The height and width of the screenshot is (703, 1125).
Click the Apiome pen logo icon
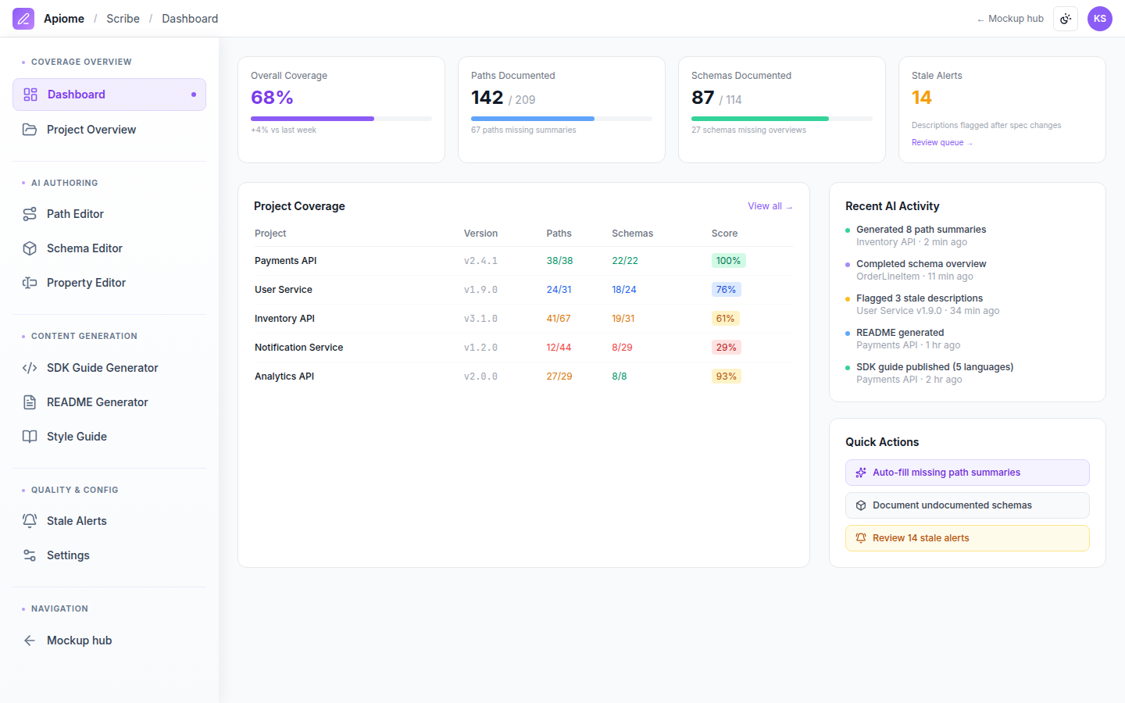pos(23,19)
